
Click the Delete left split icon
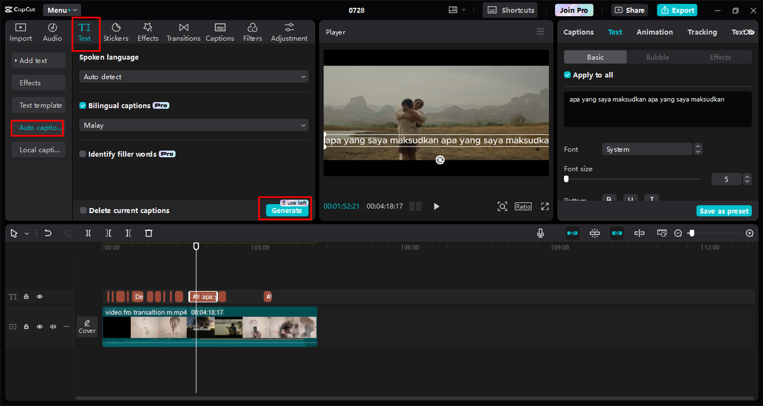[x=108, y=233]
